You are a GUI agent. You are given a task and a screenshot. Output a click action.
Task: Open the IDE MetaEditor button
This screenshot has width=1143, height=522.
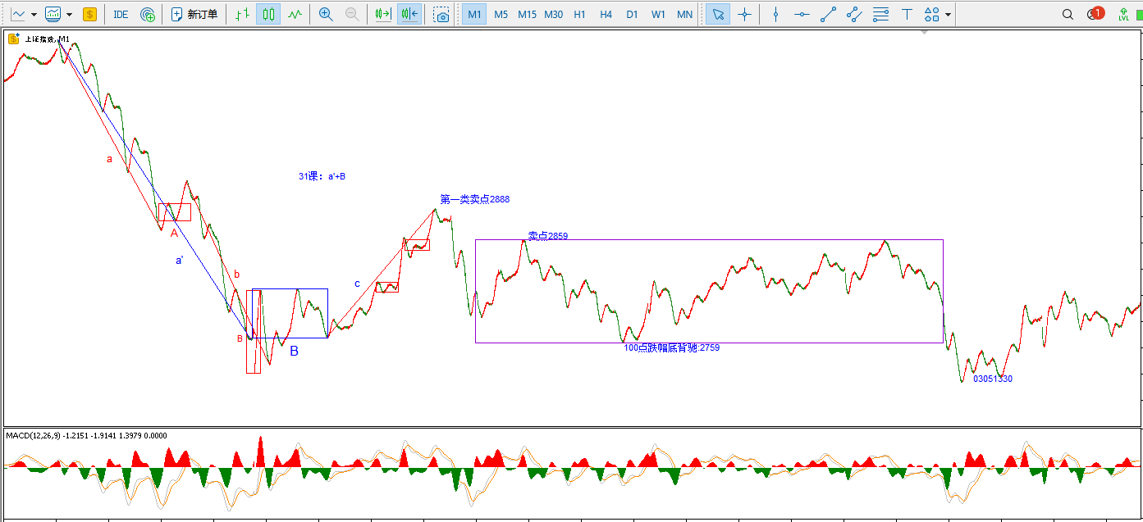[x=121, y=14]
